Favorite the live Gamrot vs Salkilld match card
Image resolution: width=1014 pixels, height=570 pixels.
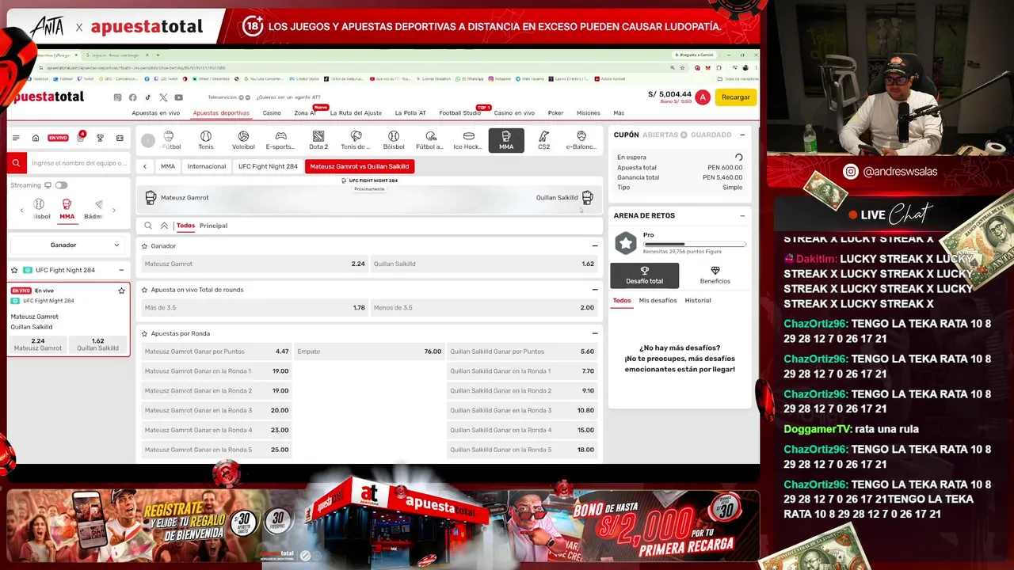121,291
